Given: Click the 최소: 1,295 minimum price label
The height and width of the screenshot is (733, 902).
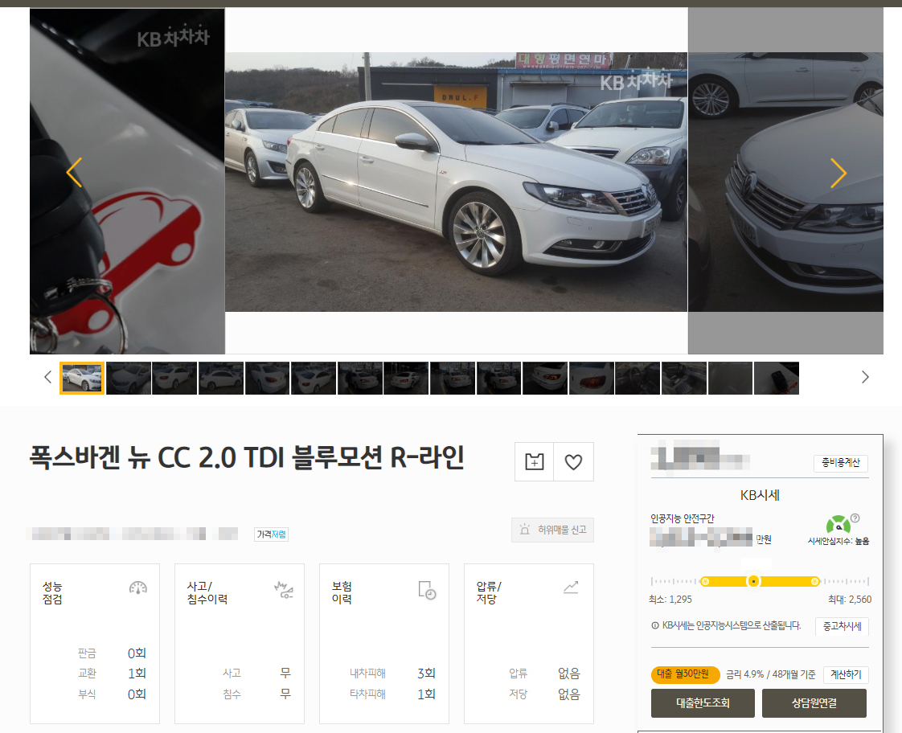Looking at the screenshot, I should (670, 600).
